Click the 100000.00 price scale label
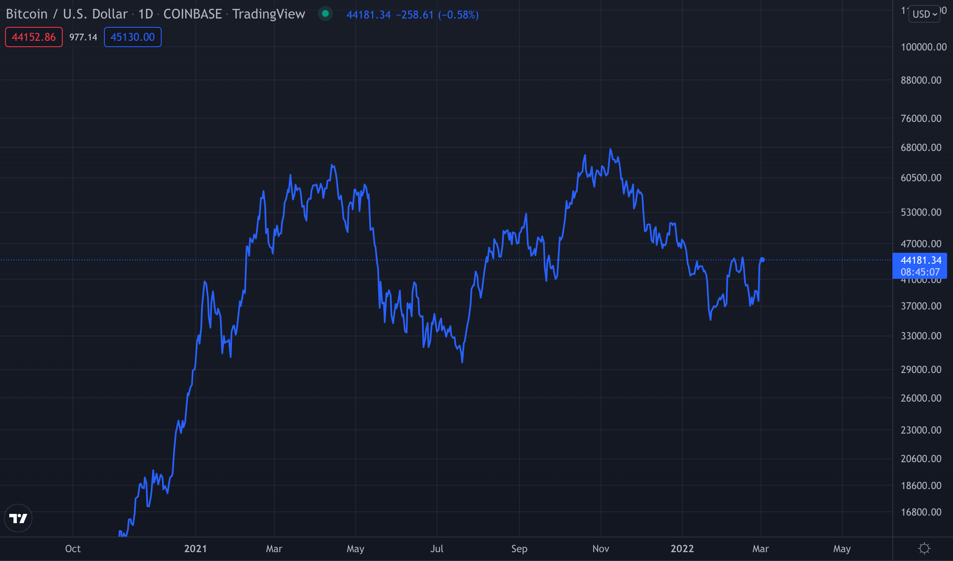Image resolution: width=953 pixels, height=561 pixels. point(921,47)
